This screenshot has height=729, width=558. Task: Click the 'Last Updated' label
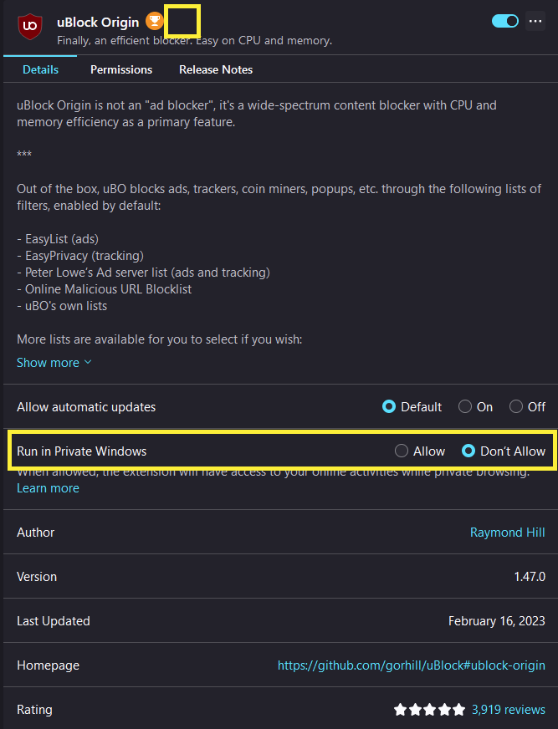click(x=54, y=621)
